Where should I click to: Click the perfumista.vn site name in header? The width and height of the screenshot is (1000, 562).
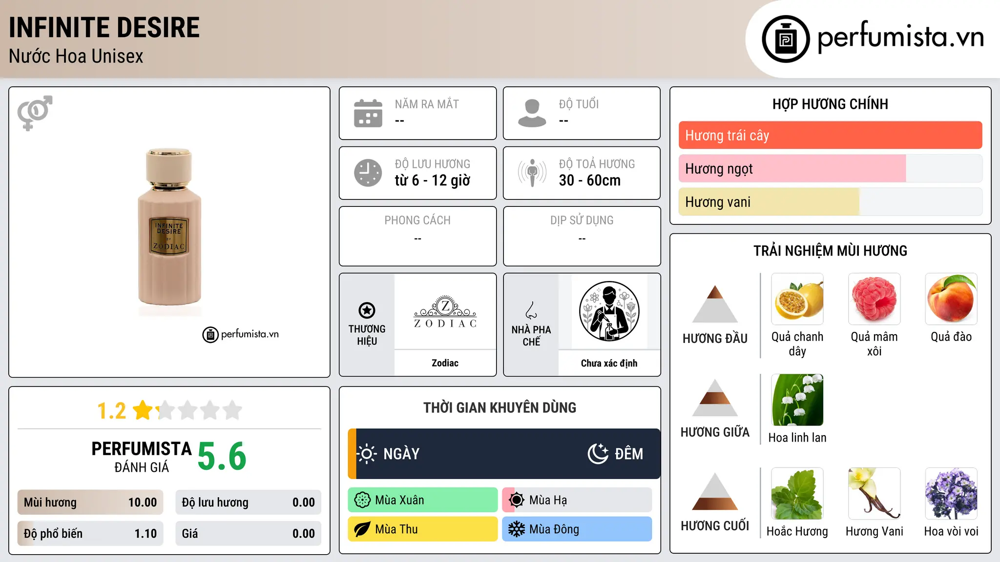[900, 37]
